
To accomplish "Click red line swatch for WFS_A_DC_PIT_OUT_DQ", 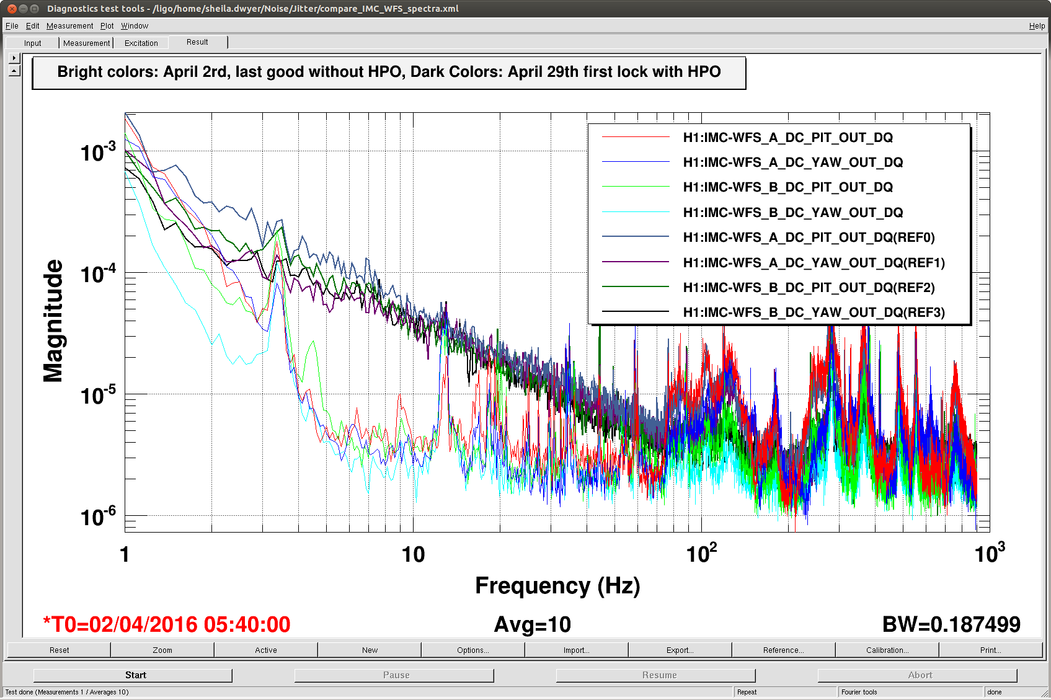I will coord(636,136).
